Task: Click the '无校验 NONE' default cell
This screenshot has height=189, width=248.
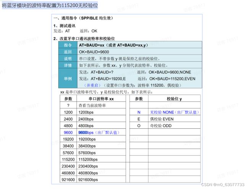Action: click(x=174, y=112)
